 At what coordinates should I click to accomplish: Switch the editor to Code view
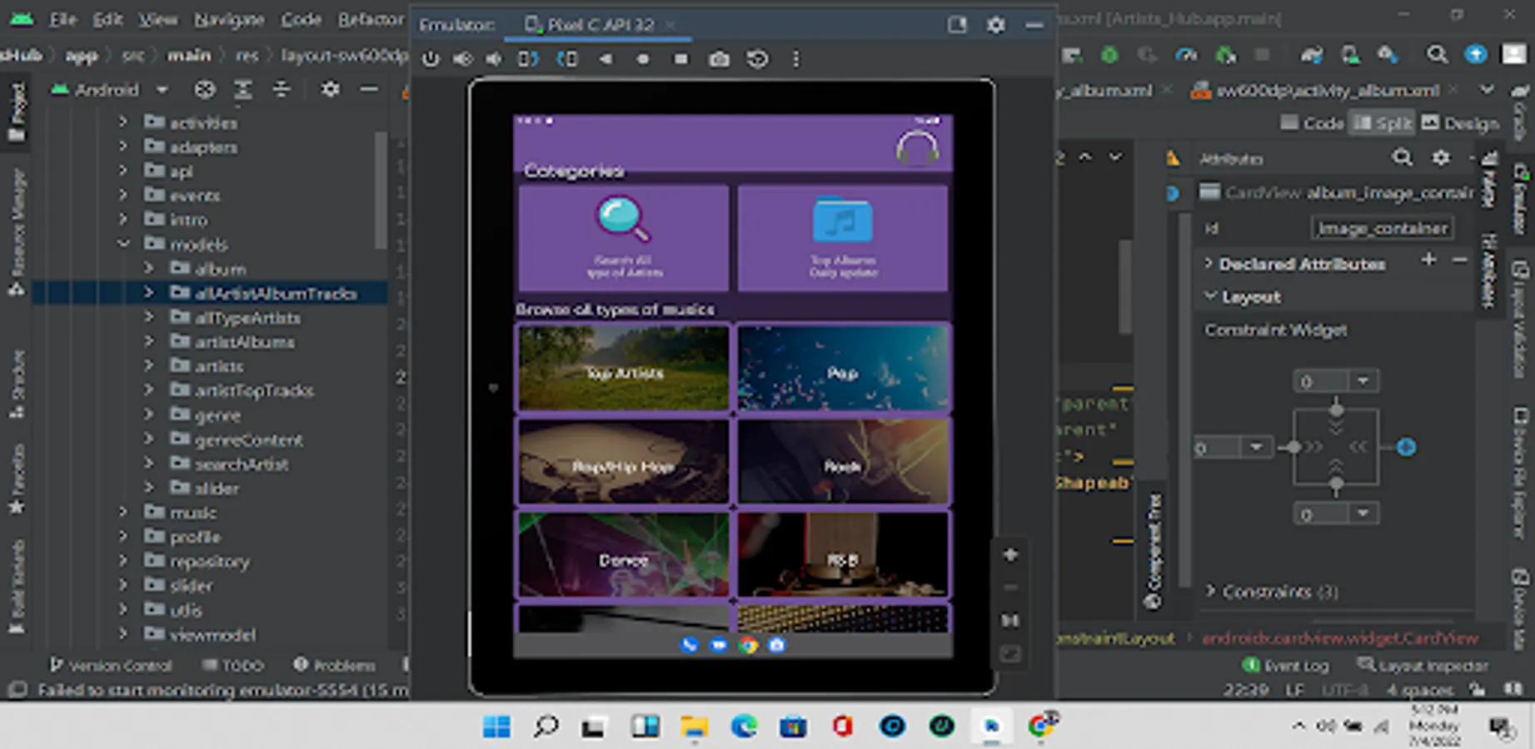point(1312,123)
